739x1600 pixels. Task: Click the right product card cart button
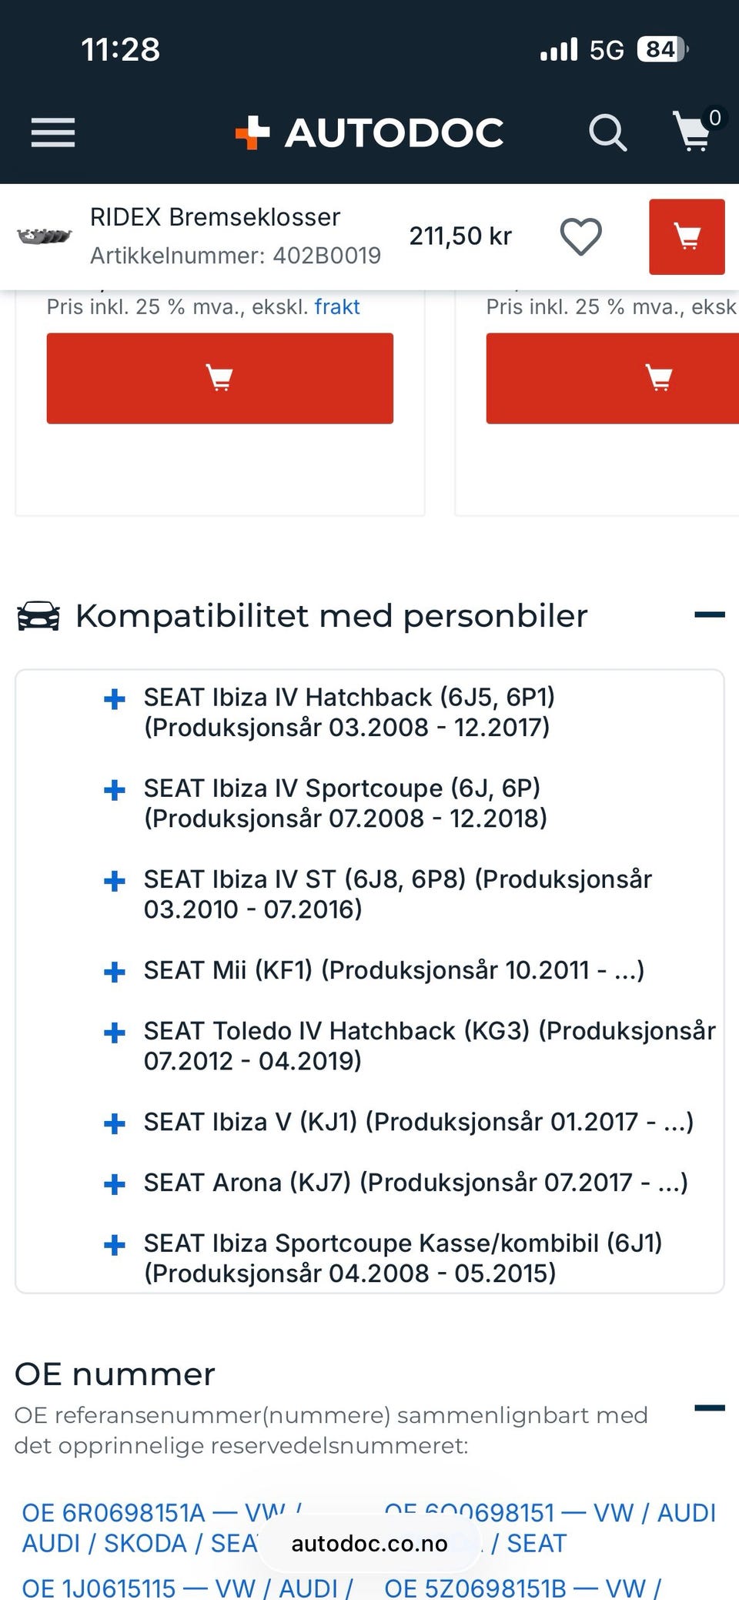point(658,378)
